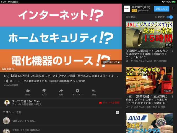
Task: Tap the 蚊遣豚 comment author name
Action: tap(15, 130)
